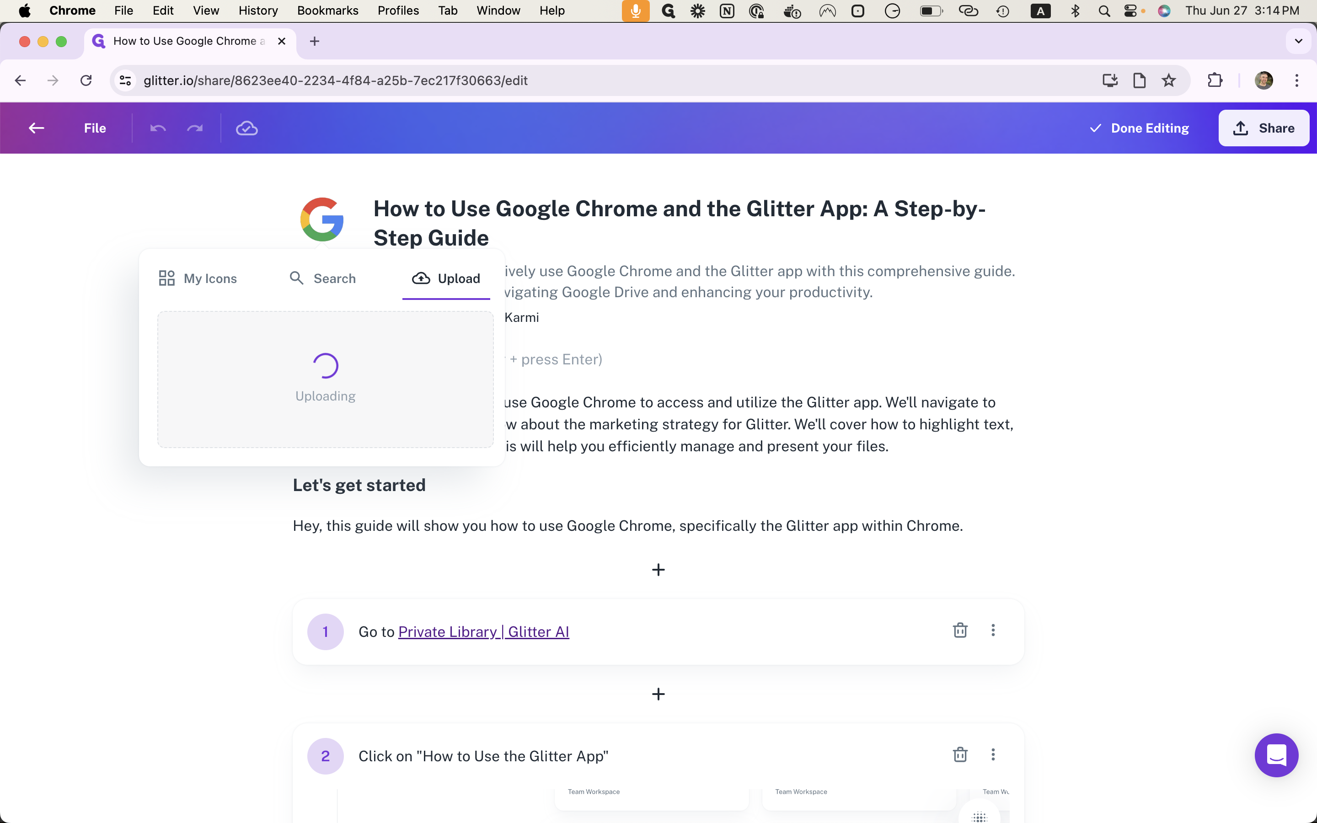1317x823 pixels.
Task: Open the Extensions puzzle icon
Action: click(1215, 80)
